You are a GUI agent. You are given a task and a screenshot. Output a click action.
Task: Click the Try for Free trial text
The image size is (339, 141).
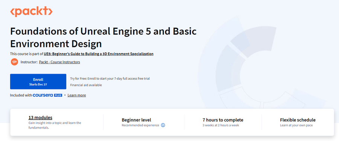(x=110, y=79)
